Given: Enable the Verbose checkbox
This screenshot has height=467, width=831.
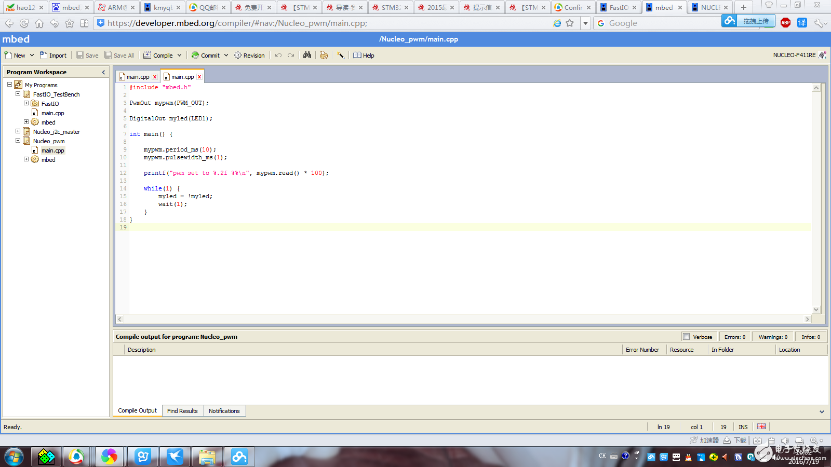Looking at the screenshot, I should tap(686, 337).
